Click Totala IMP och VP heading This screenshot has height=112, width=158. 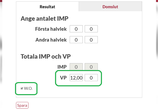[x=46, y=56]
